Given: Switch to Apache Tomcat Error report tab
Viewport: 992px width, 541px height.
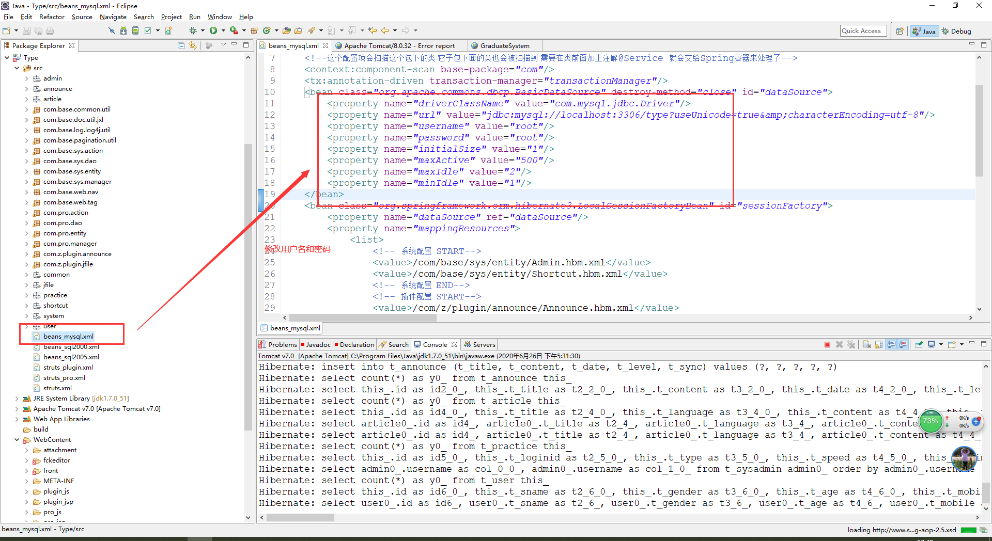Looking at the screenshot, I should [x=399, y=45].
